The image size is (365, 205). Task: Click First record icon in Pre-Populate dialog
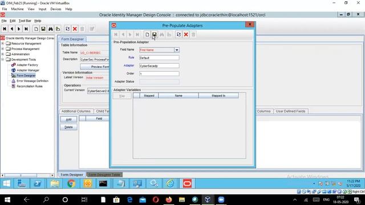[x=116, y=35]
